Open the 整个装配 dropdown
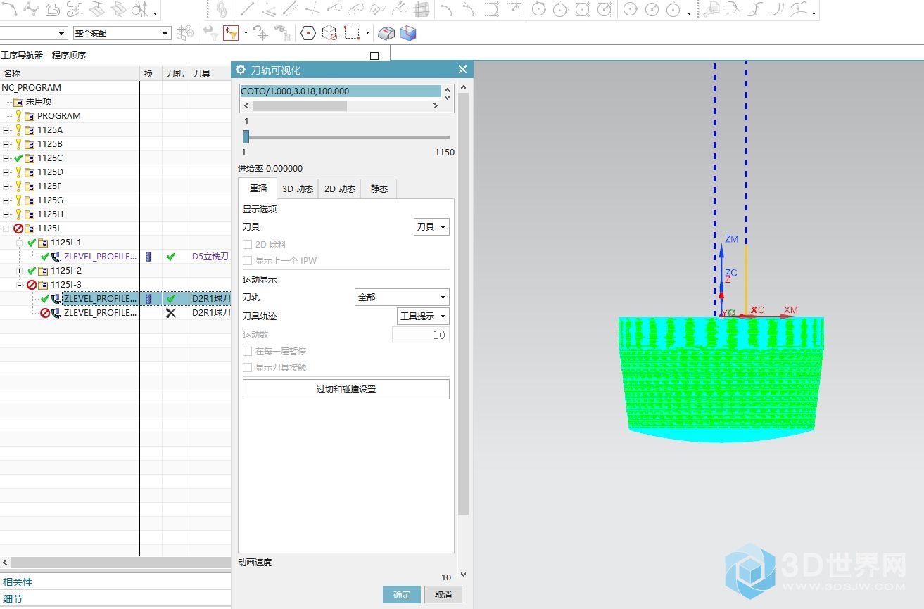 click(122, 33)
